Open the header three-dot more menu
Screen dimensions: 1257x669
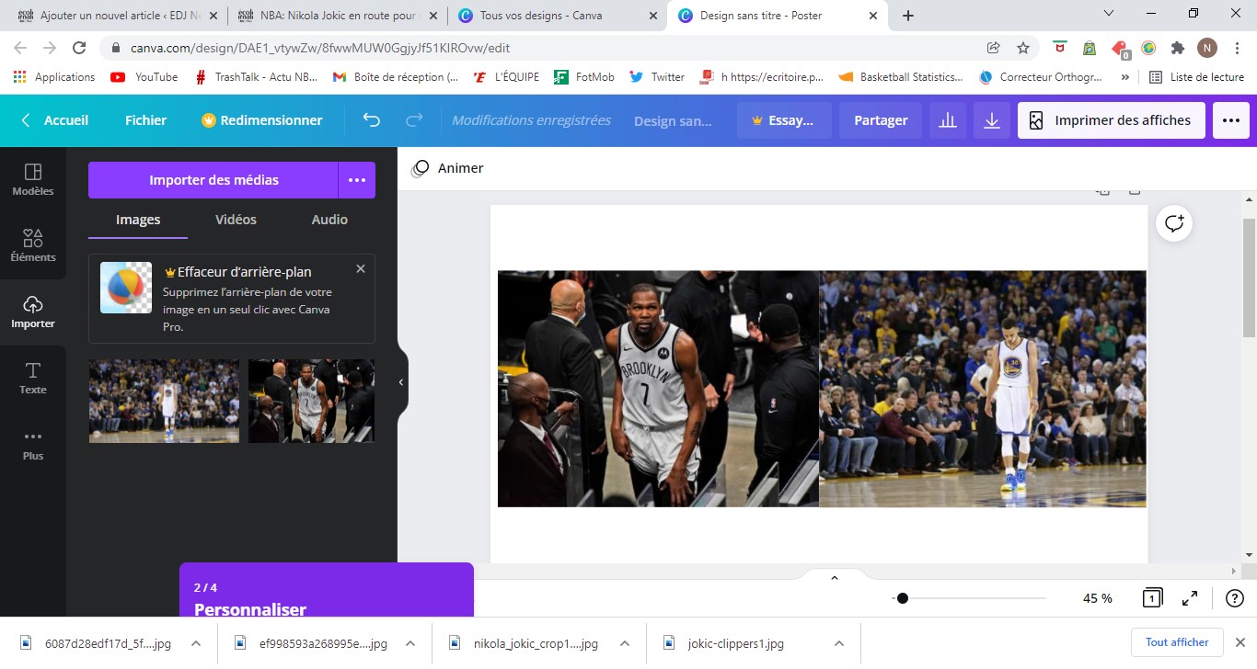point(1231,120)
